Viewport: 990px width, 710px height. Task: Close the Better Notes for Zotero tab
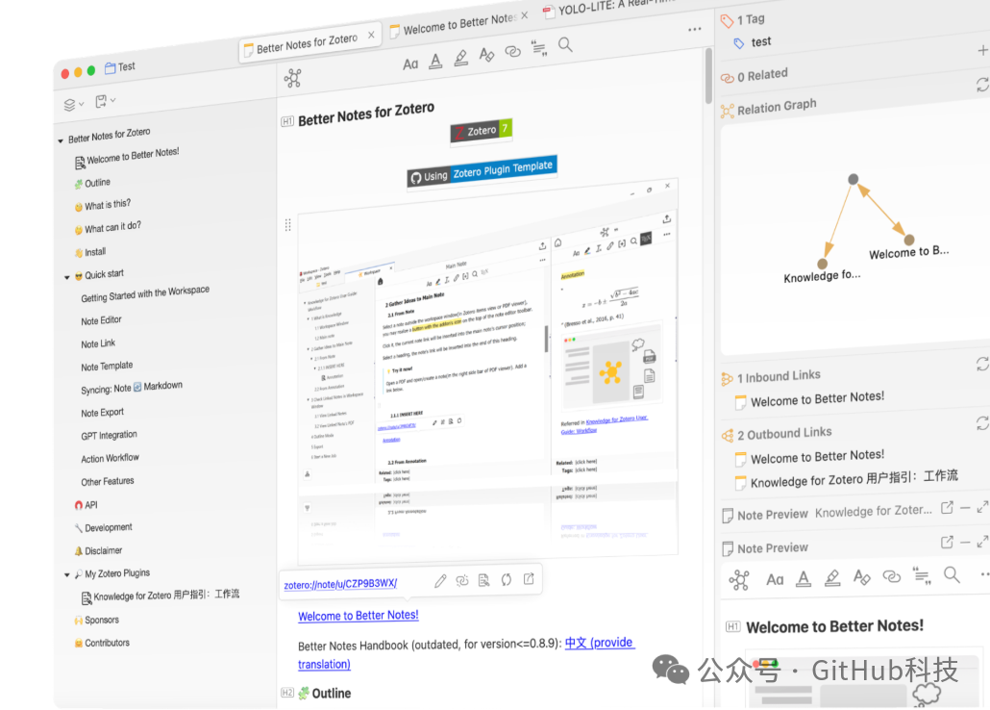(x=371, y=35)
